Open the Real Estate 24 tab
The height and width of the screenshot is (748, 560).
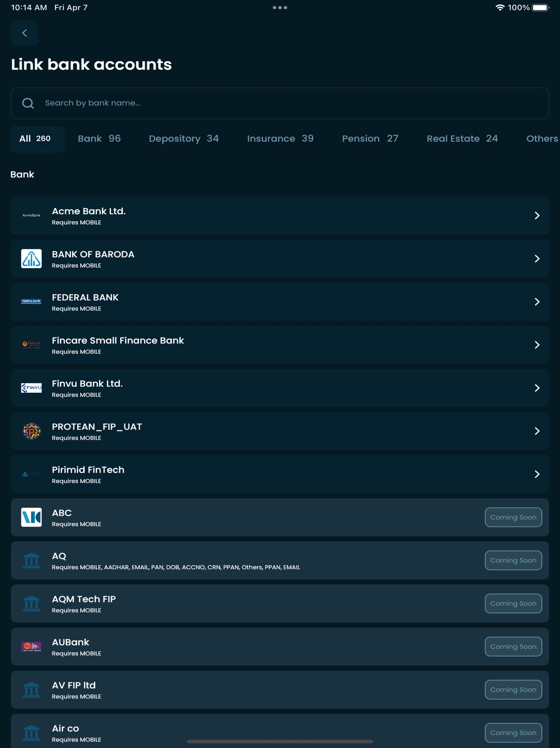pyautogui.click(x=462, y=139)
